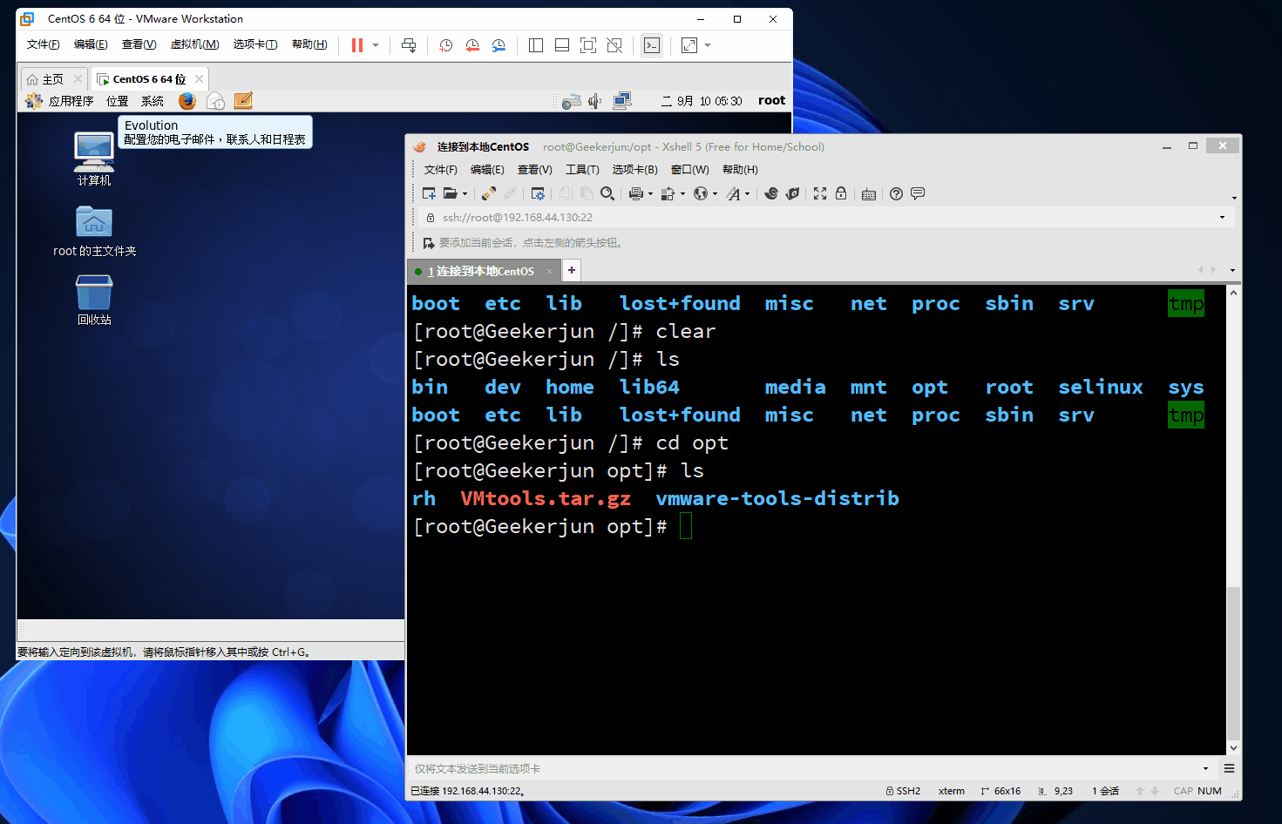Click the add current session arrow icon
Screen dimensions: 1282x824
(428, 243)
